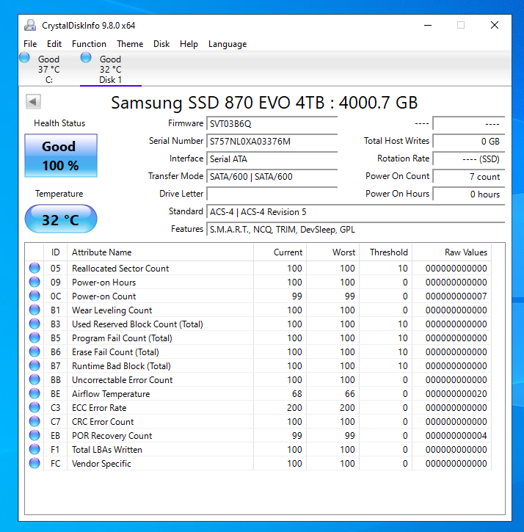524x532 pixels.
Task: Click status orb for Reallocated Sector Count
Action: click(34, 268)
